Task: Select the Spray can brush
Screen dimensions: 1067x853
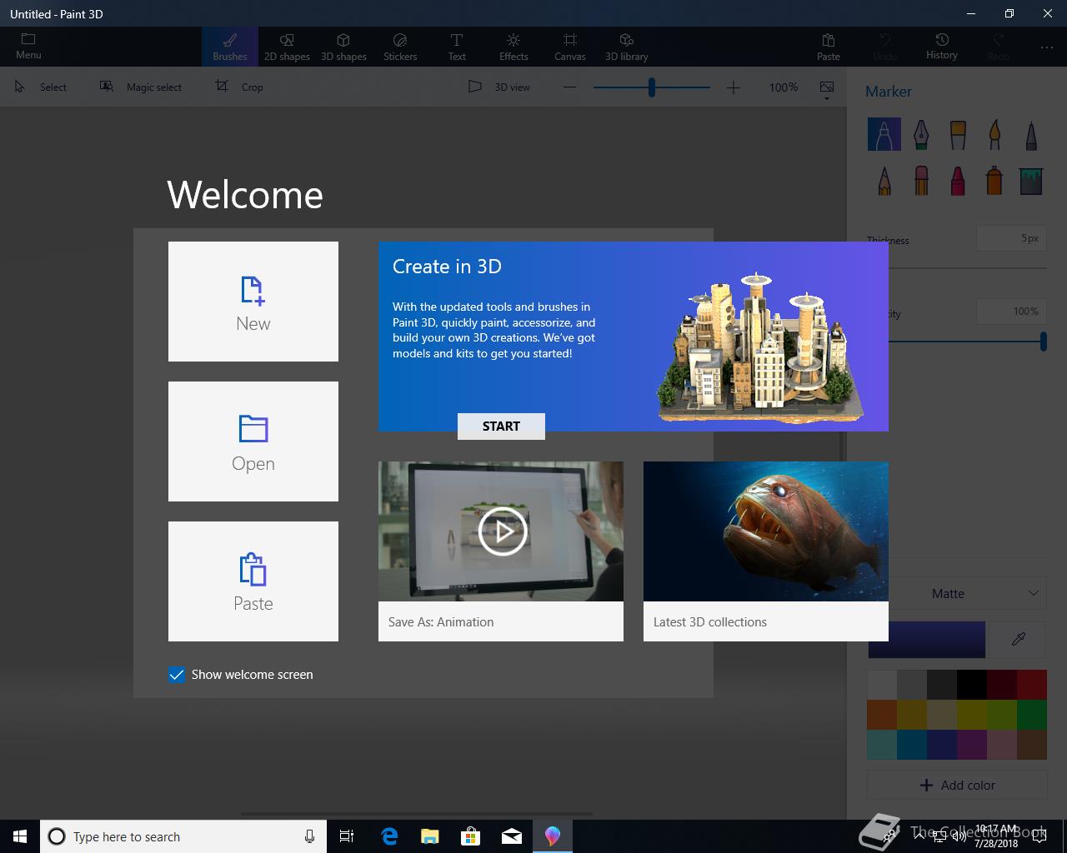Action: (x=994, y=181)
